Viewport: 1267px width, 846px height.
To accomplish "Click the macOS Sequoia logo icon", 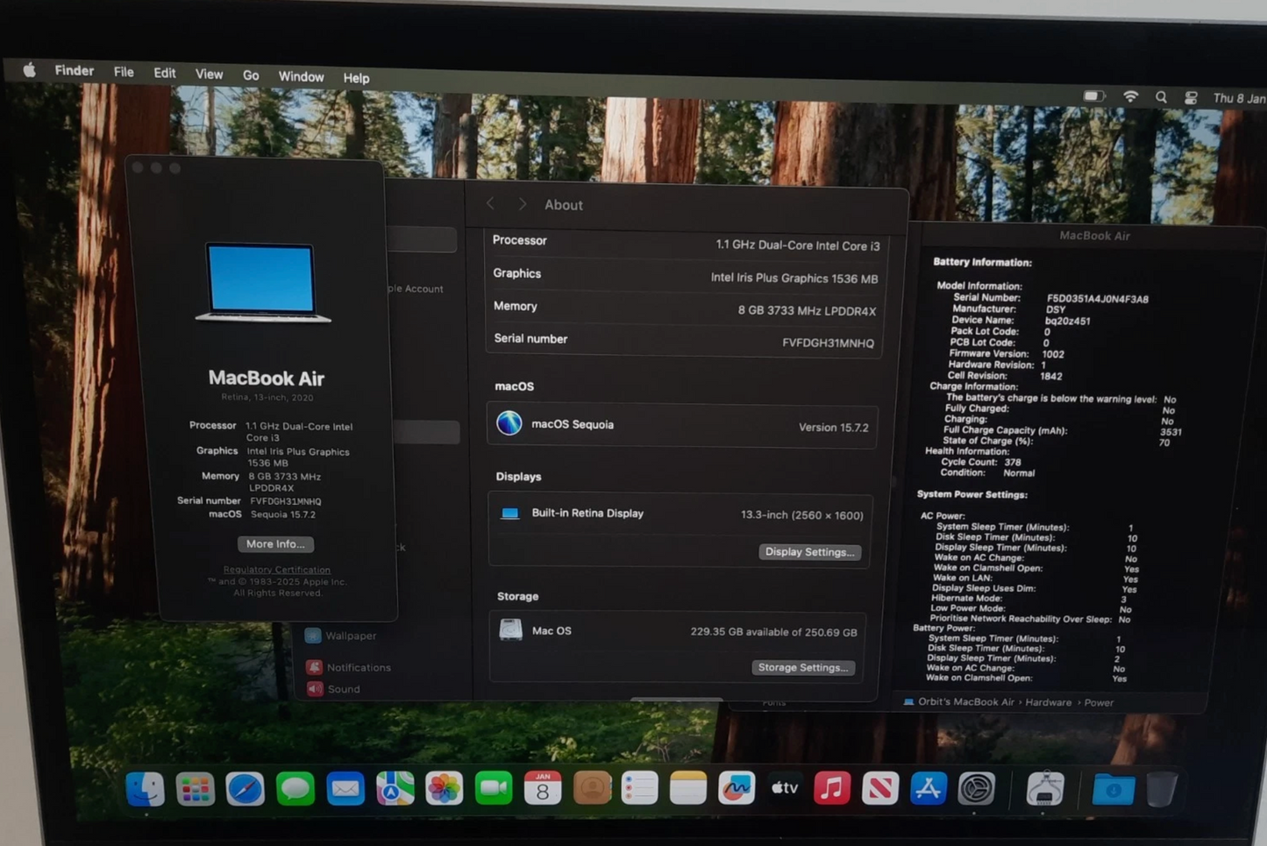I will (x=509, y=423).
